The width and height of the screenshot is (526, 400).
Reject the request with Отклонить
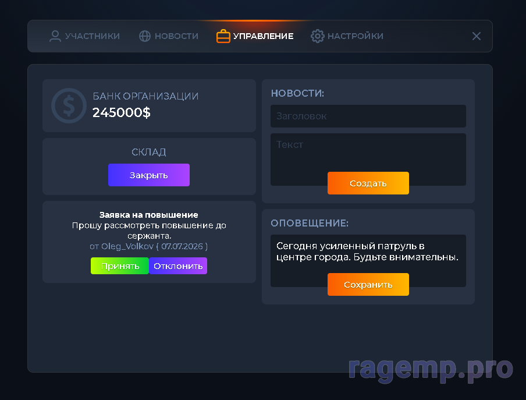click(x=178, y=266)
